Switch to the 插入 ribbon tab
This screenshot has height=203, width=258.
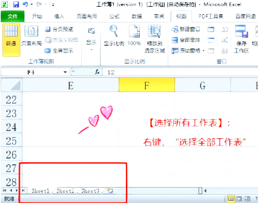[59, 16]
